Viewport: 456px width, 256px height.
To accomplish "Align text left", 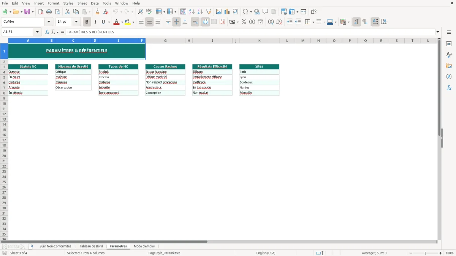I will coord(141,22).
